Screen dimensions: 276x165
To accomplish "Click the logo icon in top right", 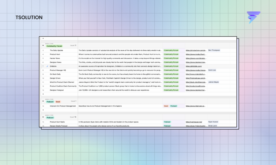I will pyautogui.click(x=253, y=17).
